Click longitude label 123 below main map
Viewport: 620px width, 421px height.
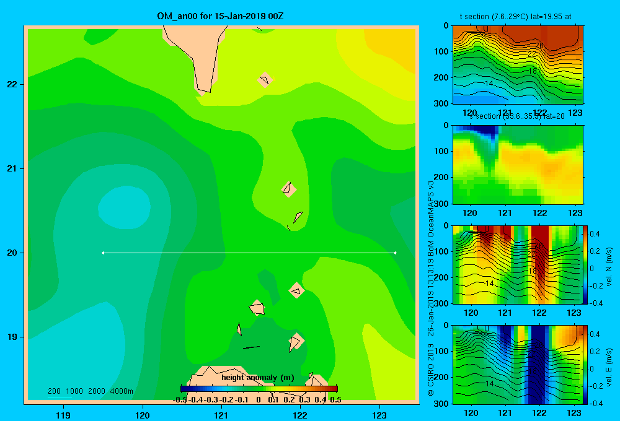[x=379, y=415]
